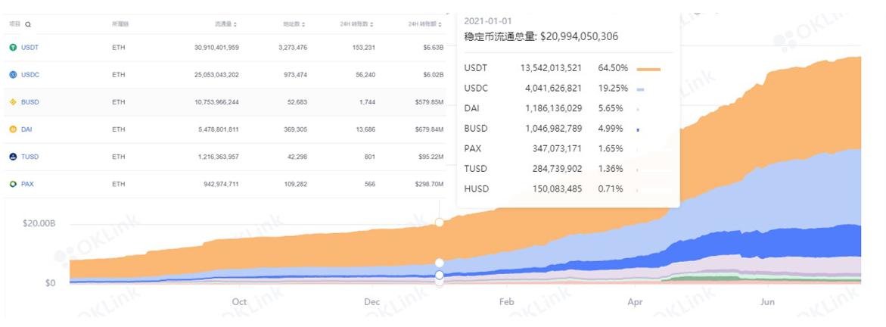Open the DAI token link
Image resolution: width=886 pixels, height=327 pixels.
[26, 129]
